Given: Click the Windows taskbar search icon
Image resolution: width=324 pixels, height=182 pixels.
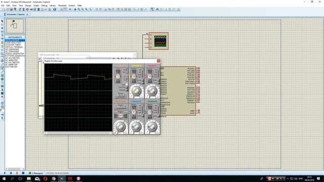Looking at the screenshot, I should click(12, 178).
